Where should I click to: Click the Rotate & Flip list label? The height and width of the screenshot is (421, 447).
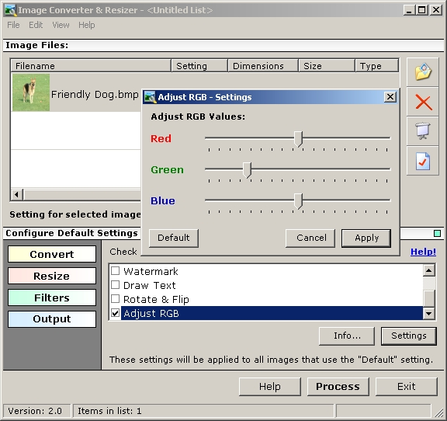coord(156,299)
